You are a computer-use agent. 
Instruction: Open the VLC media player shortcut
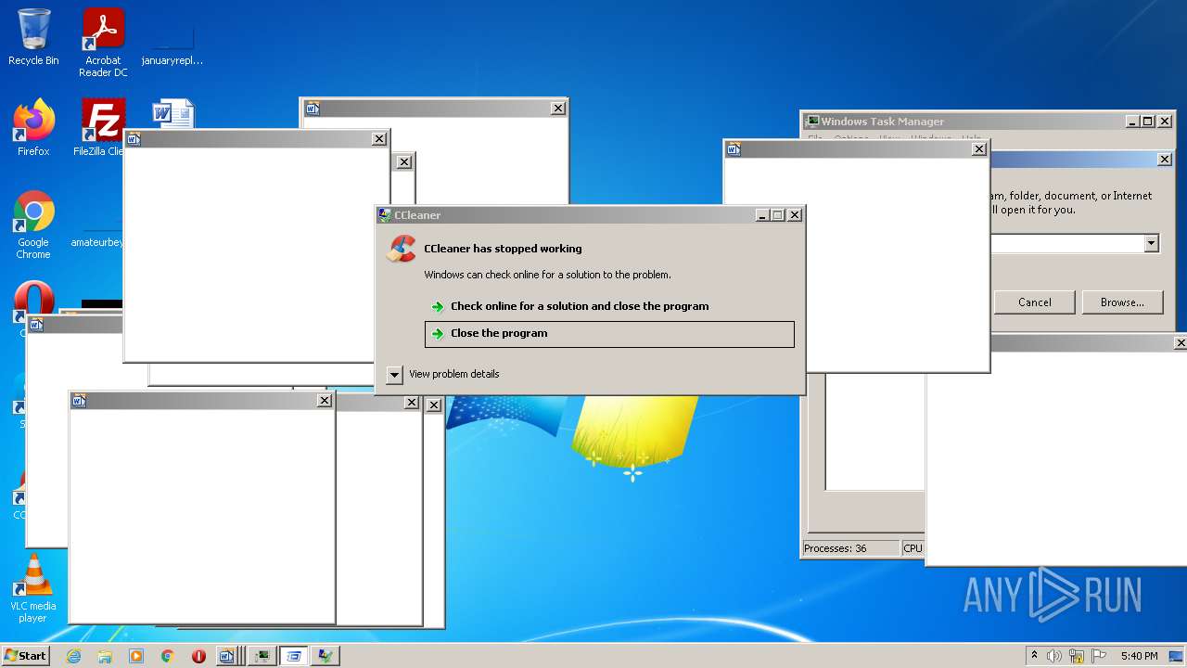click(33, 588)
